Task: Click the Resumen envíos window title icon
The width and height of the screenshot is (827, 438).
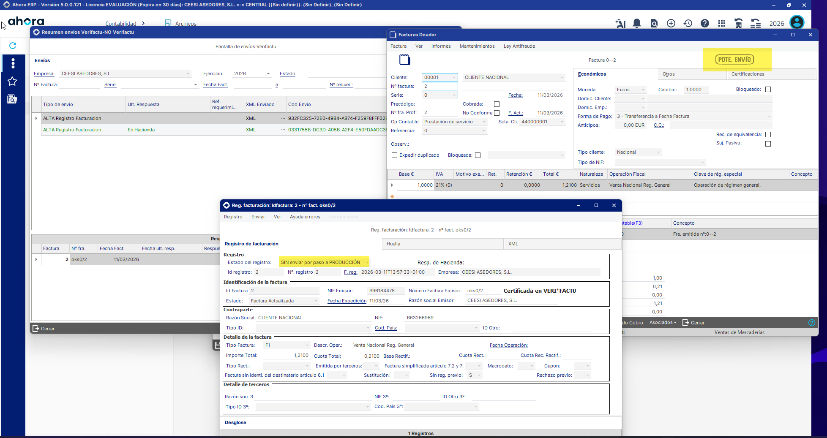Action: pyautogui.click(x=36, y=32)
